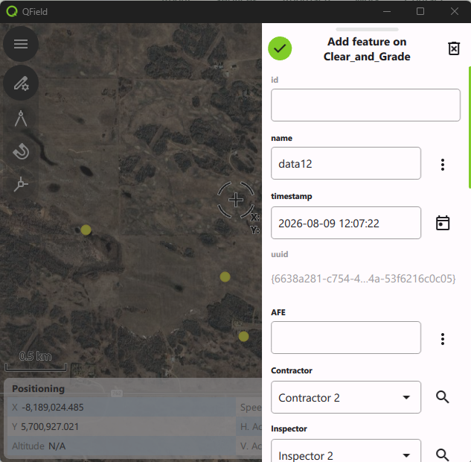471x462 pixels.
Task: Click the Positioning panel header
Action: pyautogui.click(x=38, y=389)
